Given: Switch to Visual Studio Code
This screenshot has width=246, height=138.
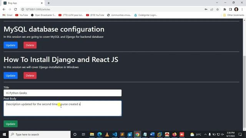Looking at the screenshot, I should [x=115, y=135].
